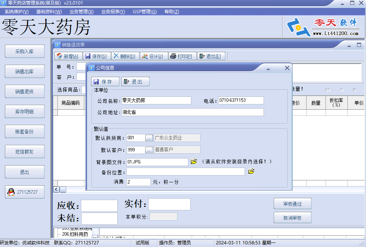Click the 公司信息 title bar icon

point(91,68)
